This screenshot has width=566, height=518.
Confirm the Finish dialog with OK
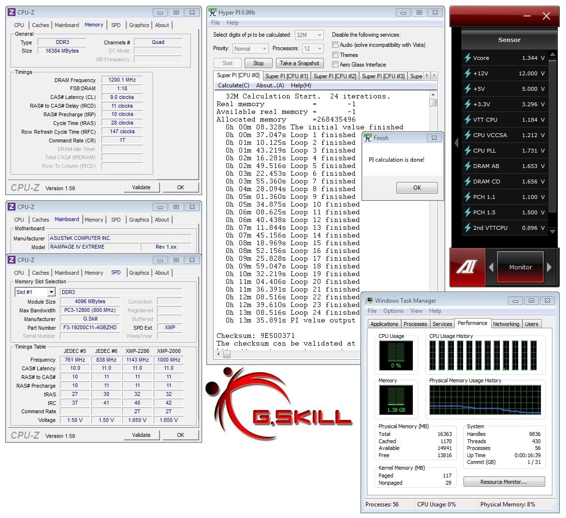click(417, 187)
